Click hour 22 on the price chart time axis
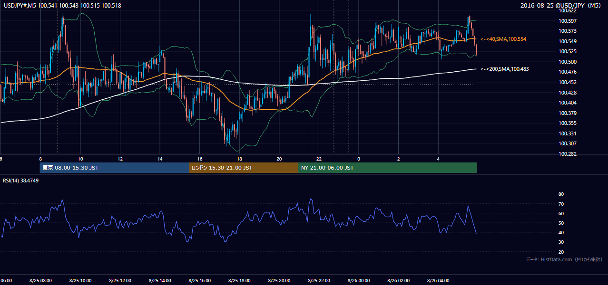 coord(319,159)
